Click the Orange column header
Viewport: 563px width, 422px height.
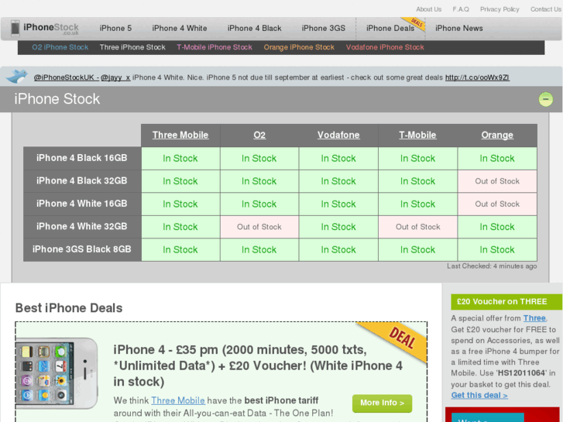[x=497, y=135]
